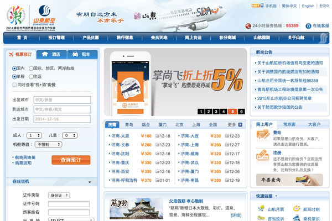Viewport: 332px width, 221px height.
Task: Click the 证件号码 input field
Action: 69,204
